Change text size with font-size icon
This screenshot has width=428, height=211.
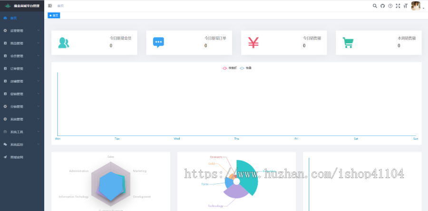click(x=405, y=6)
